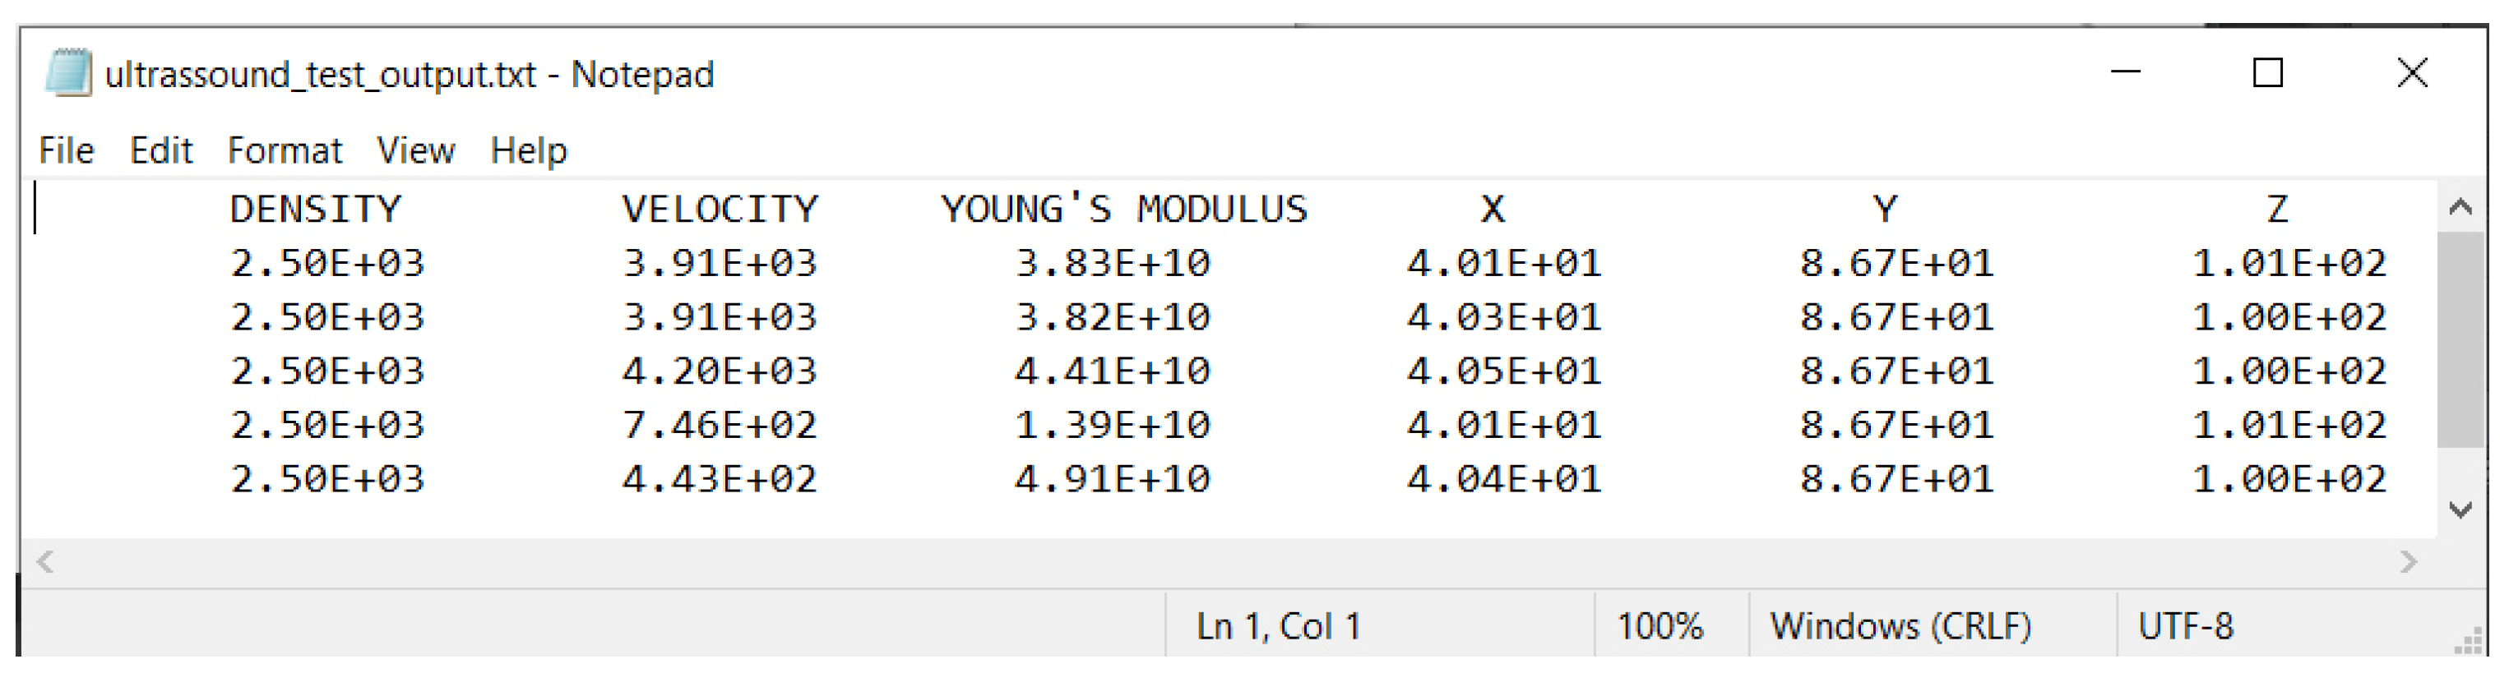The width and height of the screenshot is (2509, 673).
Task: Click the vertical scrollbar up arrow
Action: pos(2460,206)
